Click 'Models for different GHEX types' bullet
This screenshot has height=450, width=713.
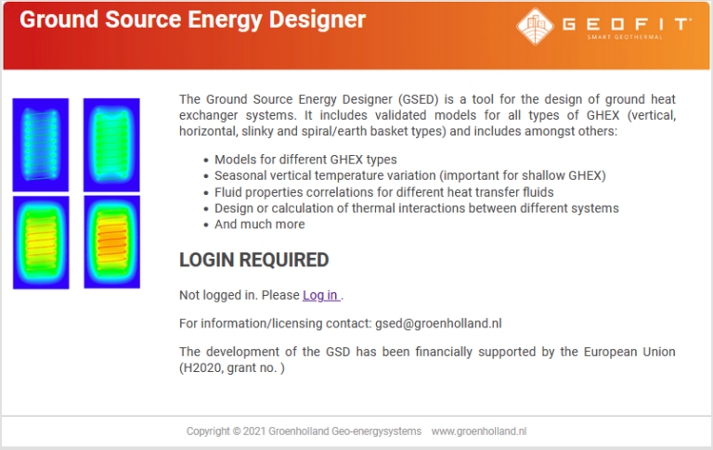click(x=305, y=160)
